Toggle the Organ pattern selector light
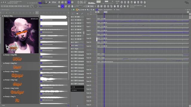Image resolution: width=191 pixels, height=107 pixels. (x=71, y=49)
